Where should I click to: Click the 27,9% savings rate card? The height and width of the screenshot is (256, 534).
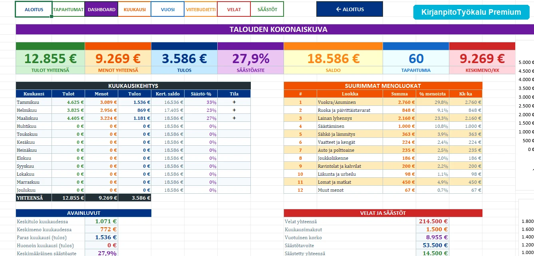[x=250, y=58]
